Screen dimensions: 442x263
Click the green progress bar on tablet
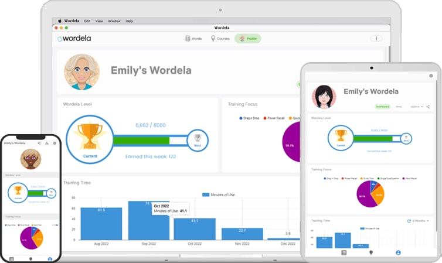(373, 139)
